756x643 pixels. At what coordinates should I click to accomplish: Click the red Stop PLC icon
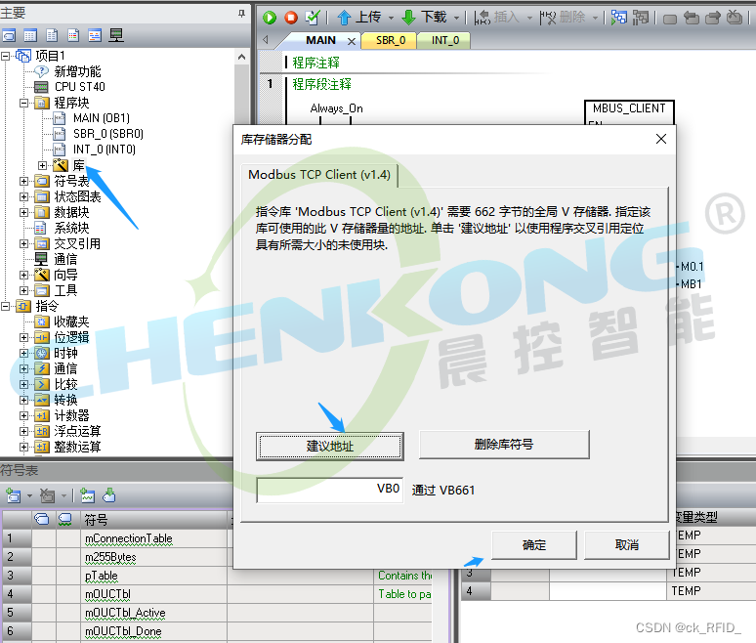pos(291,18)
